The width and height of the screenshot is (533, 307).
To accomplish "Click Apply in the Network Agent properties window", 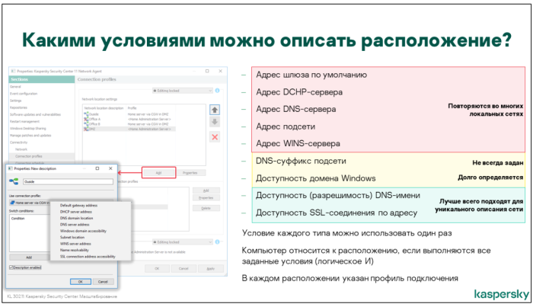I will pyautogui.click(x=211, y=269).
